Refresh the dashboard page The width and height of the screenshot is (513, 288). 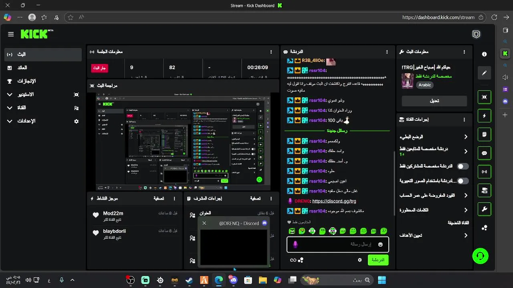tap(494, 17)
